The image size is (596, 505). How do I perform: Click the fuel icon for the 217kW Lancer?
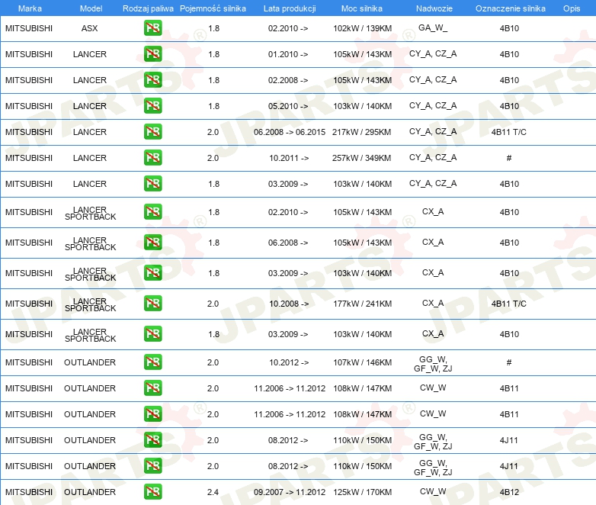152,132
